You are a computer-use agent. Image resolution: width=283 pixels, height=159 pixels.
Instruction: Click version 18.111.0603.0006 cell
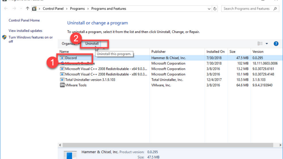[x=265, y=63]
